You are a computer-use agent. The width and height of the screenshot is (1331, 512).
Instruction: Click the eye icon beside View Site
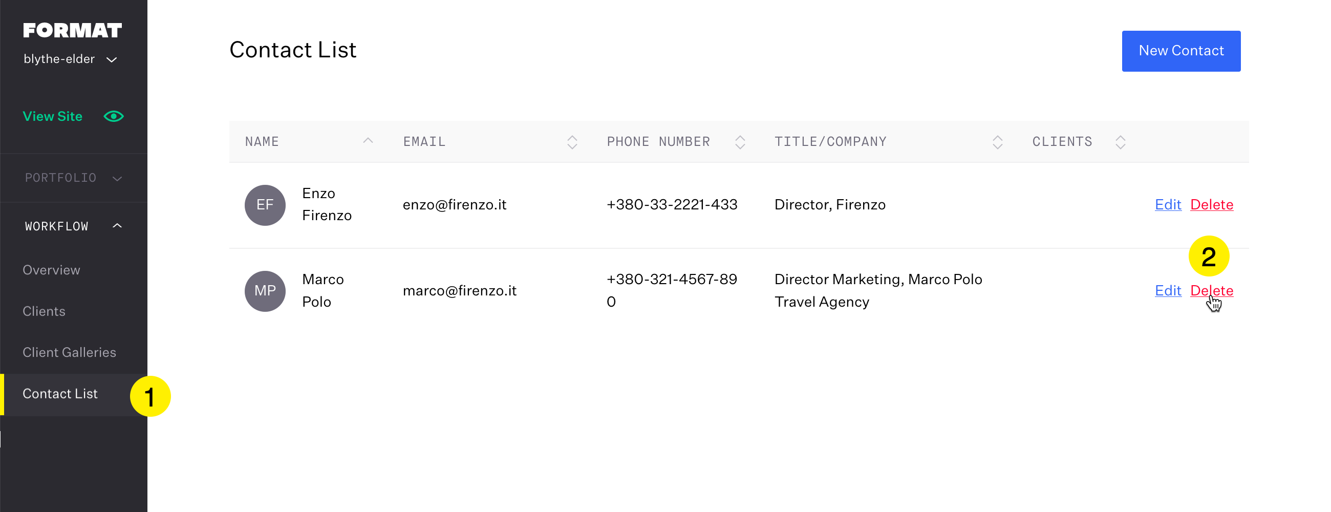coord(113,116)
